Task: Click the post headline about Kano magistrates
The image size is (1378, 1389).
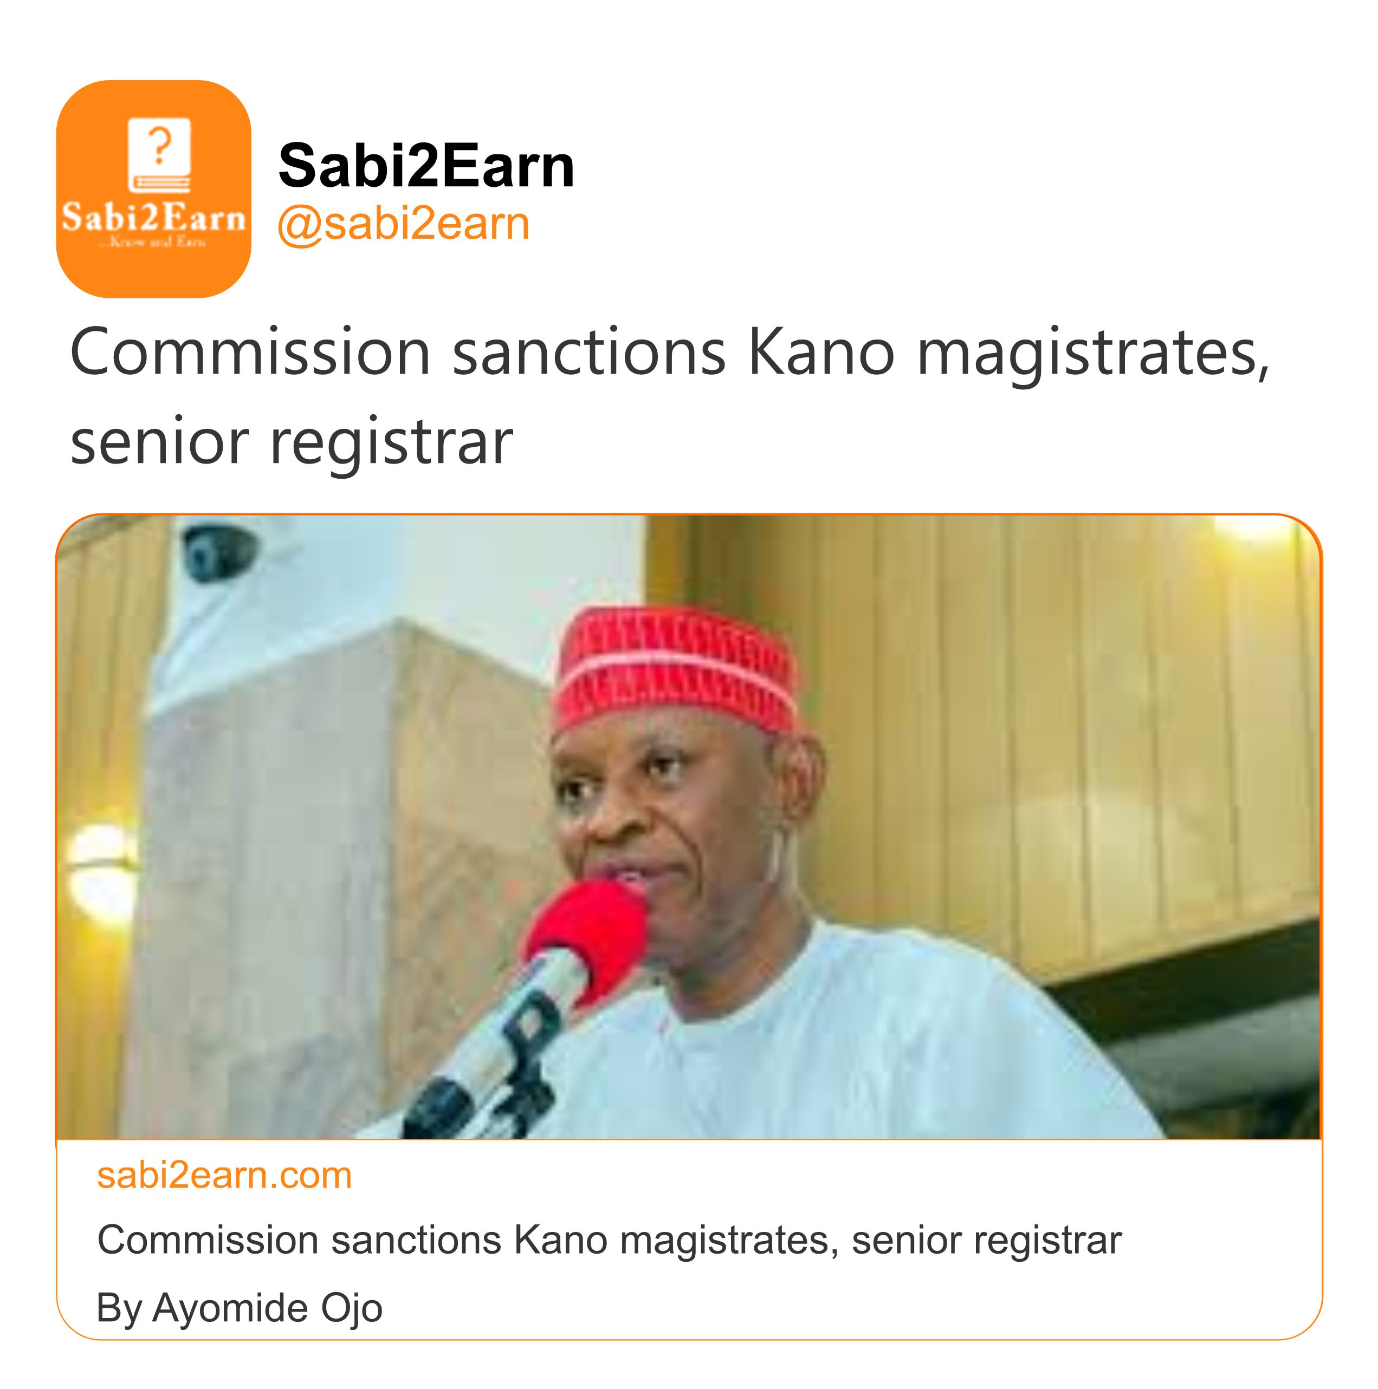Action: point(669,395)
